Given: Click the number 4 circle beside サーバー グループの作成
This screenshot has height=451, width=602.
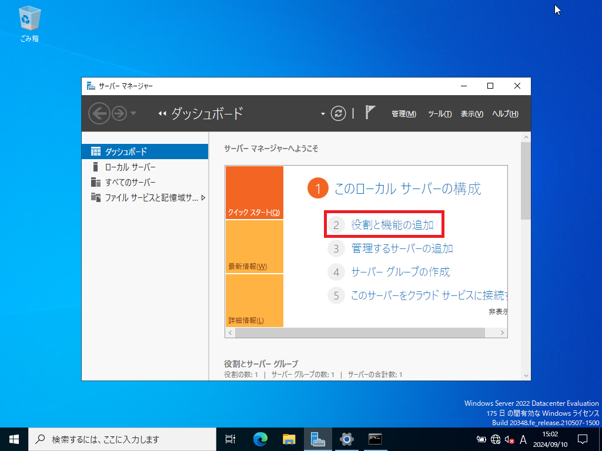Looking at the screenshot, I should coord(336,272).
